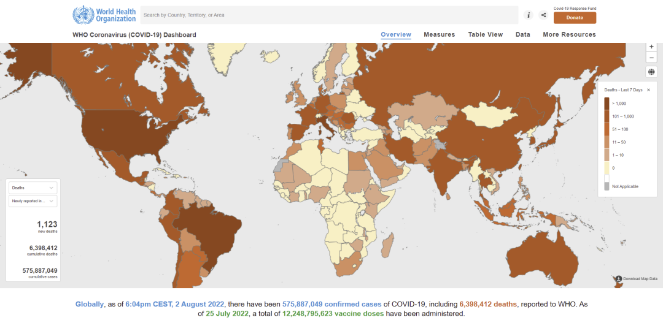The width and height of the screenshot is (663, 323).
Task: Expand the More Resources menu
Action: (569, 35)
